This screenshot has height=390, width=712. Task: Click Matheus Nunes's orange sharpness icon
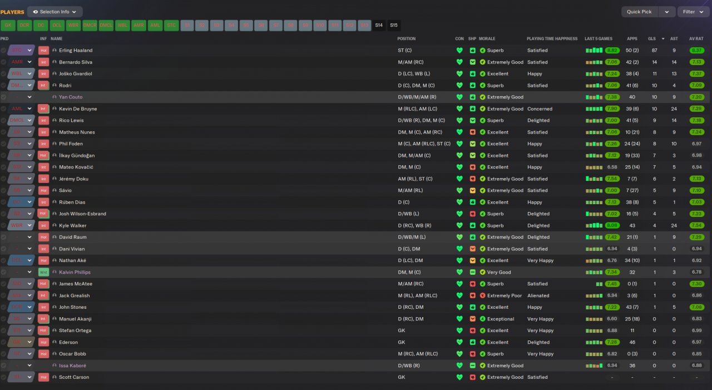[473, 132]
